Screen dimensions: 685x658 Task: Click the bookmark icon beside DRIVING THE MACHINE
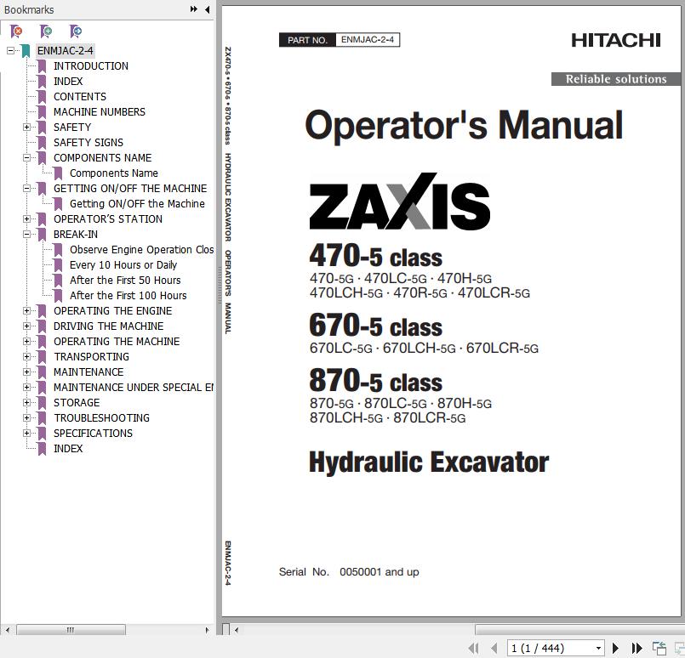pos(42,326)
